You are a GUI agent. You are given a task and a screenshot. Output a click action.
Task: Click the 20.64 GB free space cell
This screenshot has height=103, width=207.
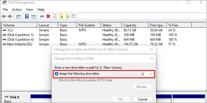click(156, 30)
